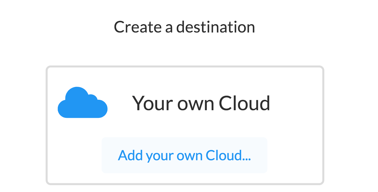Screen dimensions: 378x192
Task: Click the 'Create a destination' title
Action: 185,27
